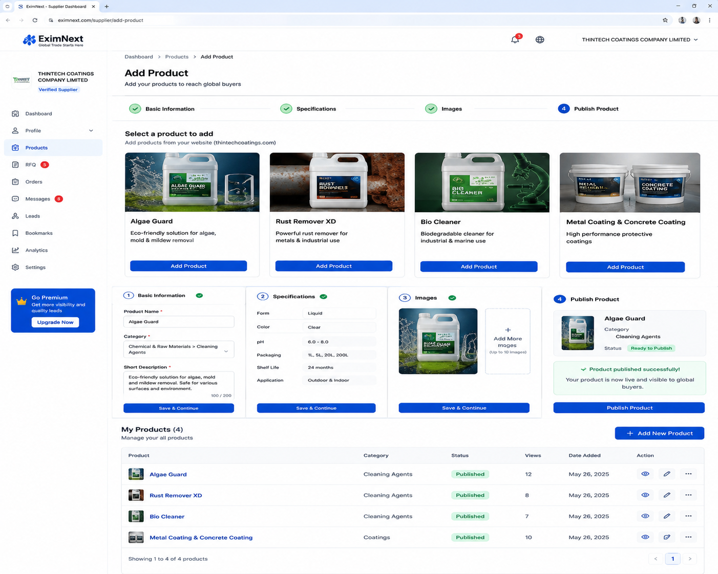Viewport: 718px width, 574px height.
Task: Add the Bio Cleaner product
Action: tap(479, 267)
